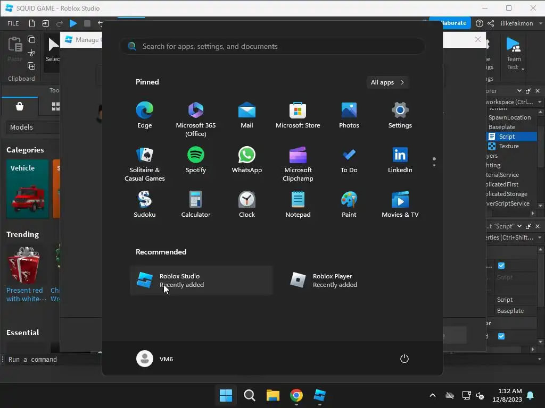Click the Duplicate icon in Clipboard group

[x=31, y=66]
